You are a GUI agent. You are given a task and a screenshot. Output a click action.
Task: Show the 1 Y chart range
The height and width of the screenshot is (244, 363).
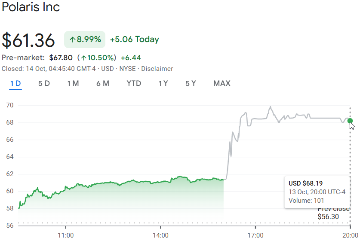[x=163, y=83]
